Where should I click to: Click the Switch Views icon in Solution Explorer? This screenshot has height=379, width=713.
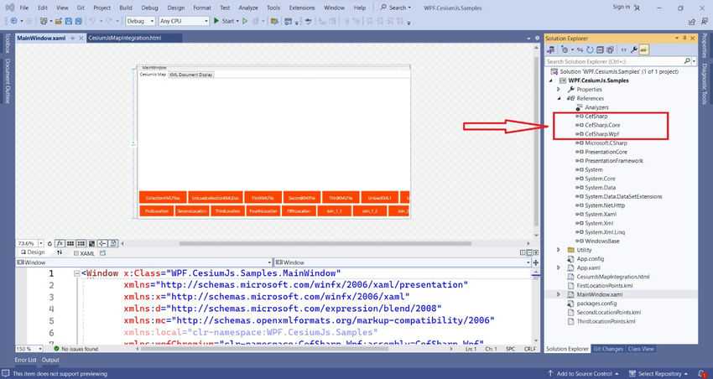(550, 50)
